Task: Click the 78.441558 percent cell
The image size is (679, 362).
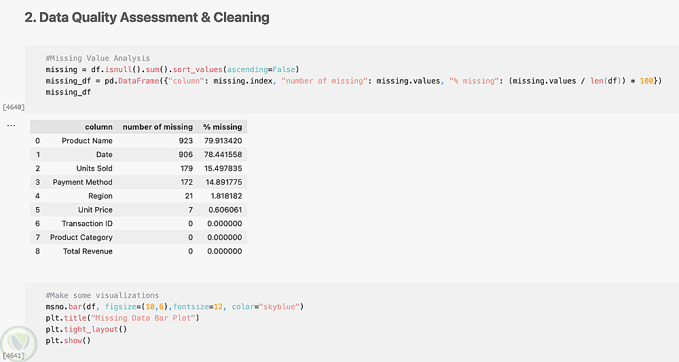Action: click(222, 155)
